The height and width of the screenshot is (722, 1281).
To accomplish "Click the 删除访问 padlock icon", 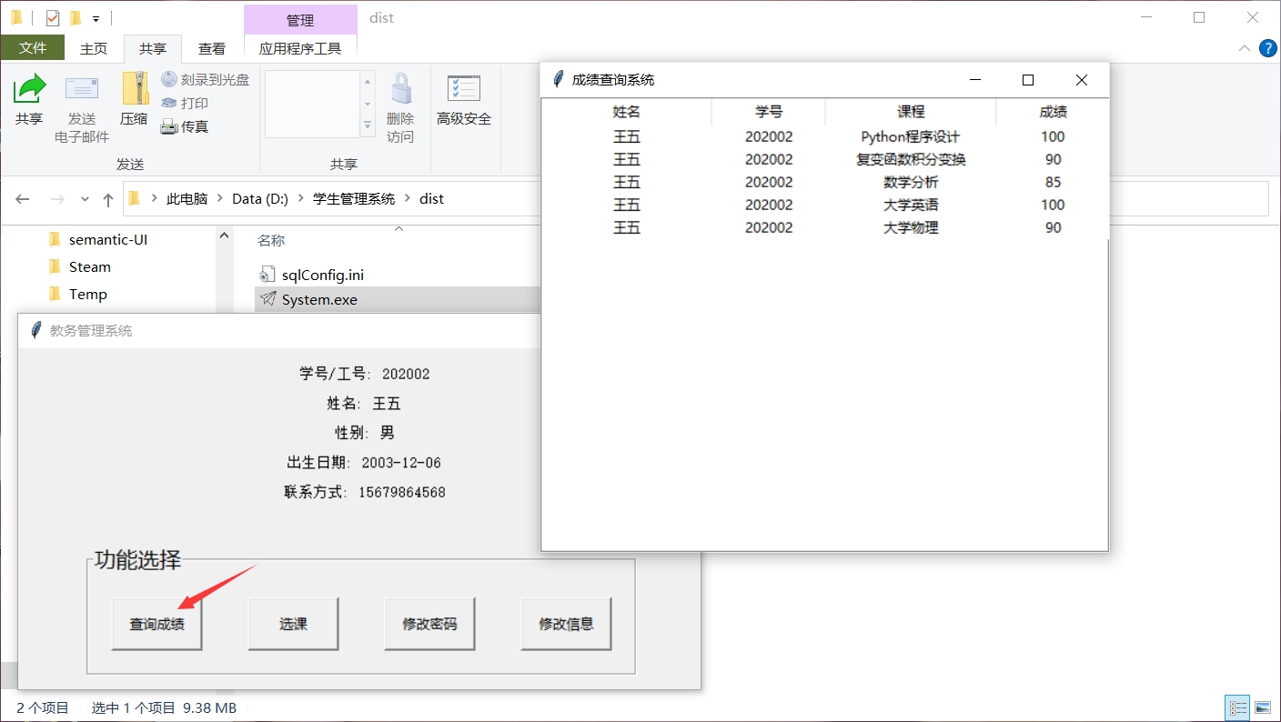I will (400, 89).
